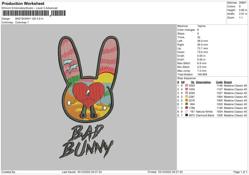Click the Trims value 32
This screenshot has height=175, width=249.
(199, 37)
